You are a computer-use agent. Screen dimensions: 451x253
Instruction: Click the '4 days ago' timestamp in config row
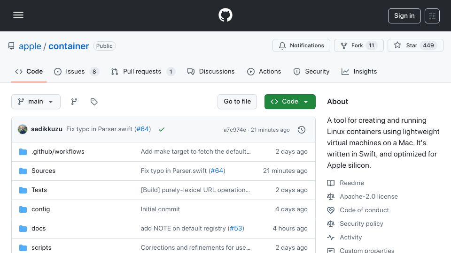tap(291, 209)
